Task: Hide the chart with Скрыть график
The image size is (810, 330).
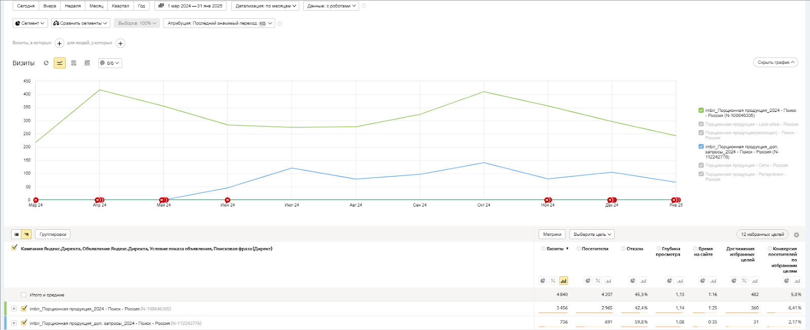Action: 776,62
